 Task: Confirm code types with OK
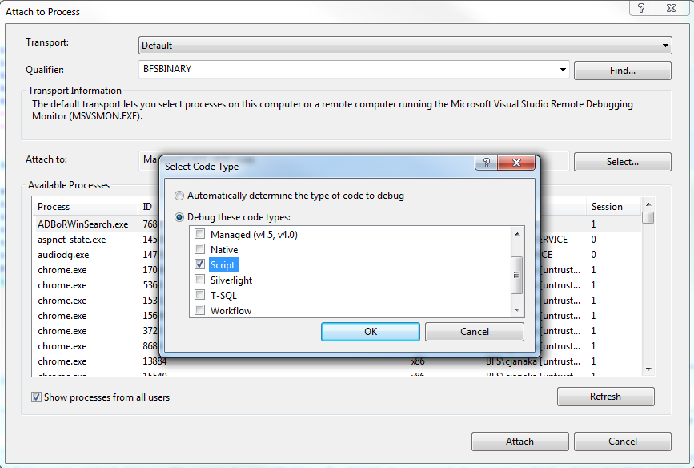pos(370,331)
